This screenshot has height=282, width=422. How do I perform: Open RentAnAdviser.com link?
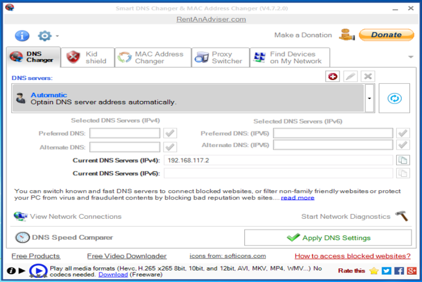click(211, 19)
